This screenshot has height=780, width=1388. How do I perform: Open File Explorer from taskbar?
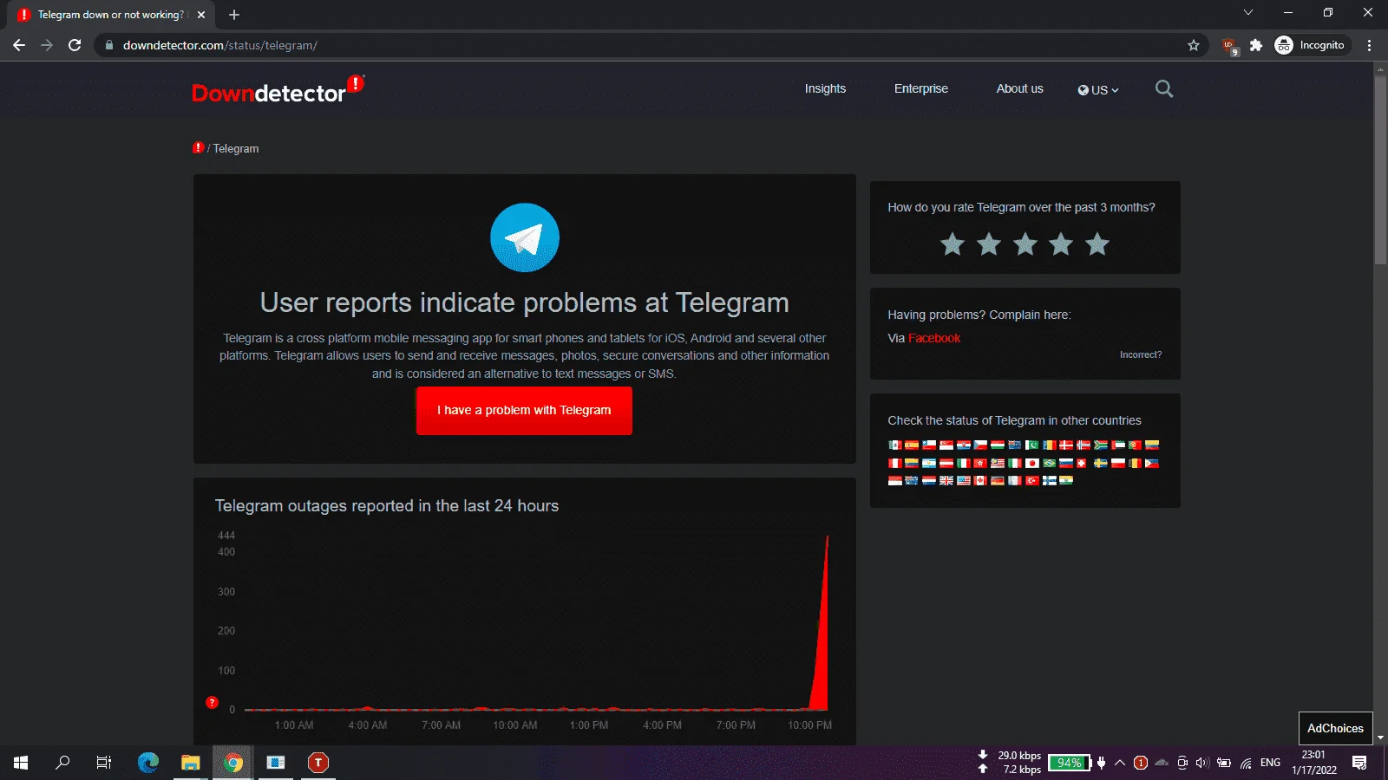(190, 763)
